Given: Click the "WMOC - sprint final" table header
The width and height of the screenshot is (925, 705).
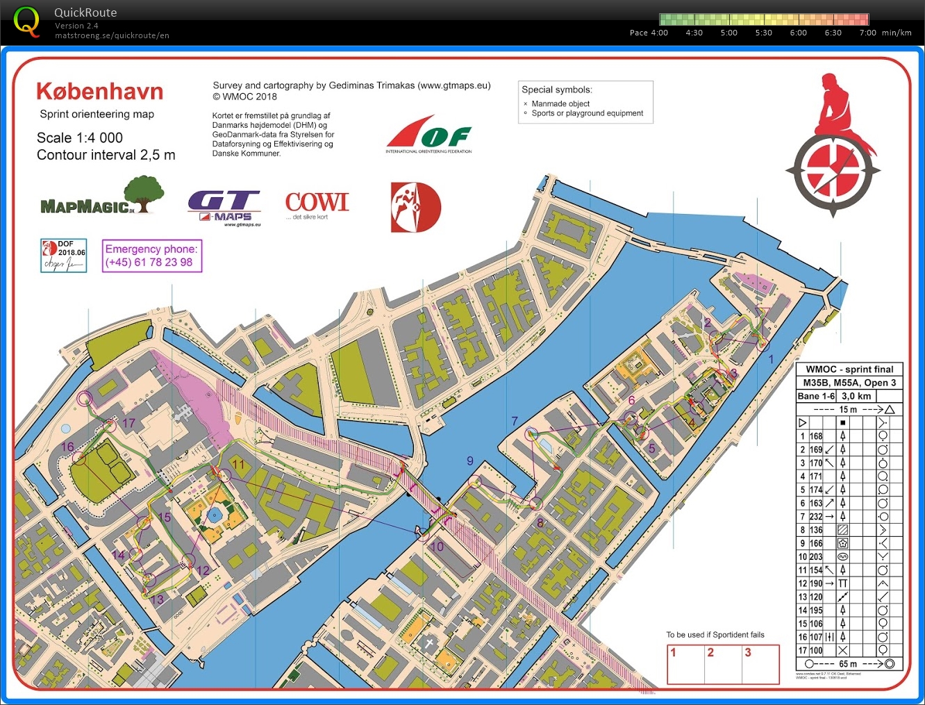Looking at the screenshot, I should 849,370.
